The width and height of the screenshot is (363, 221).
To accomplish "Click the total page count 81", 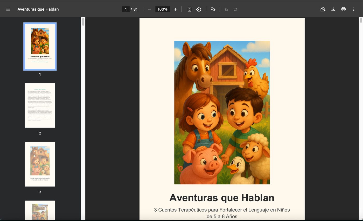I will tap(135, 9).
